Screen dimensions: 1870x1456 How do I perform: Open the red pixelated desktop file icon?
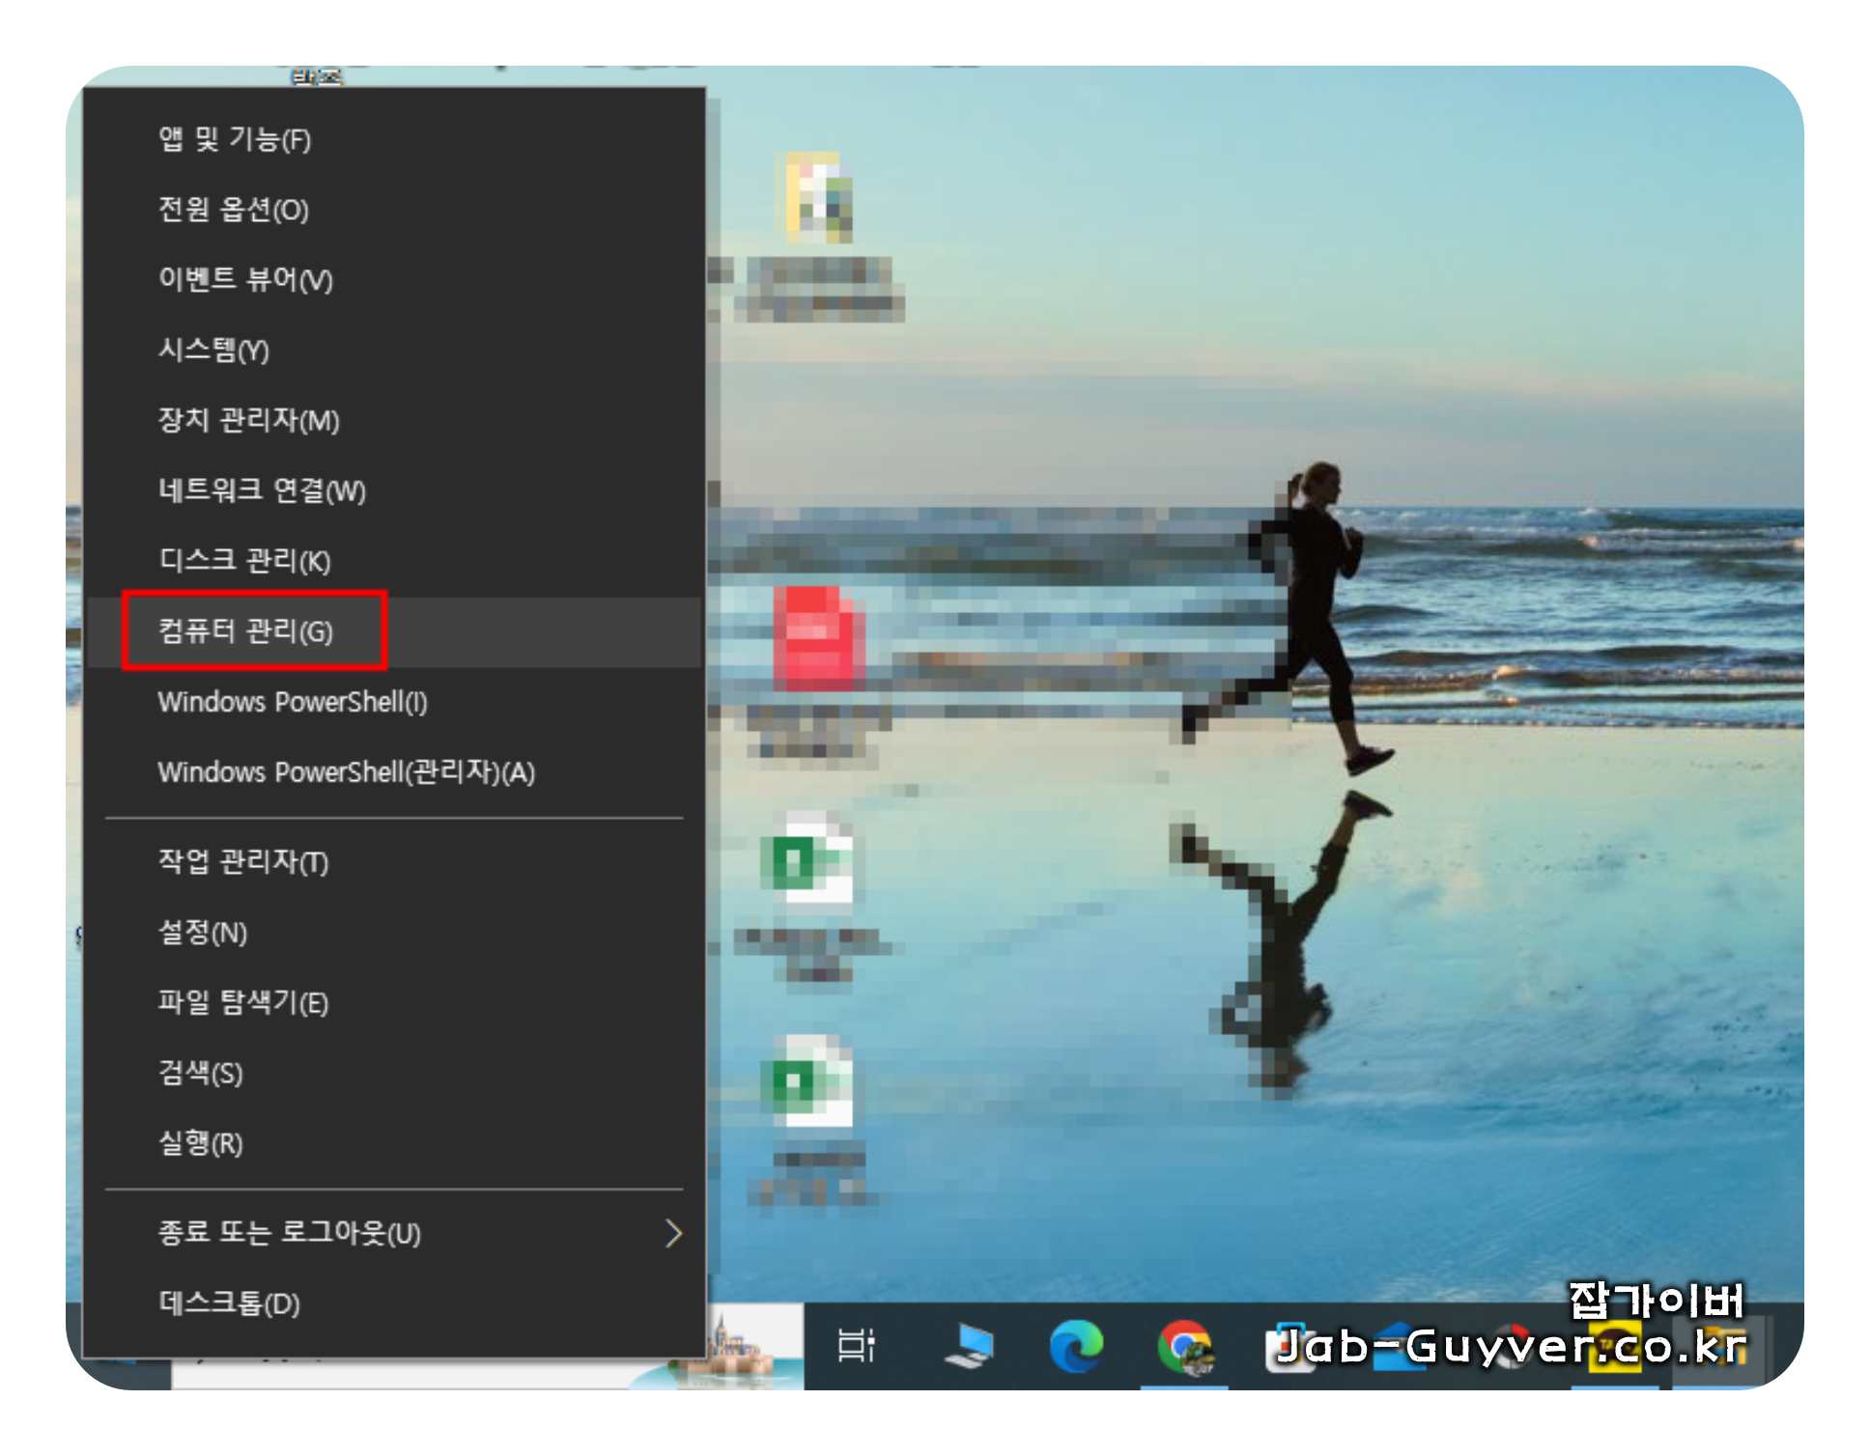pyautogui.click(x=817, y=637)
